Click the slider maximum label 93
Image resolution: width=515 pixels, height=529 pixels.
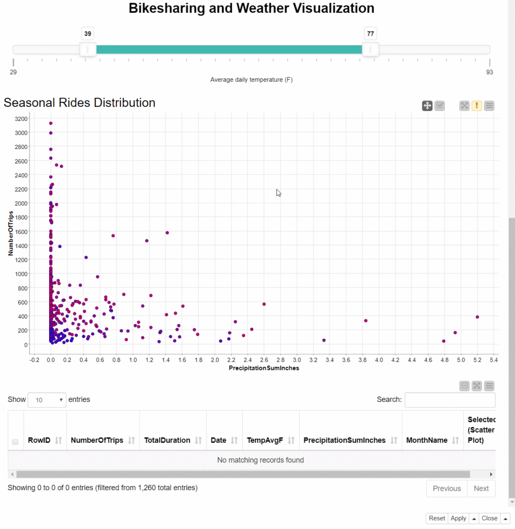[489, 72]
